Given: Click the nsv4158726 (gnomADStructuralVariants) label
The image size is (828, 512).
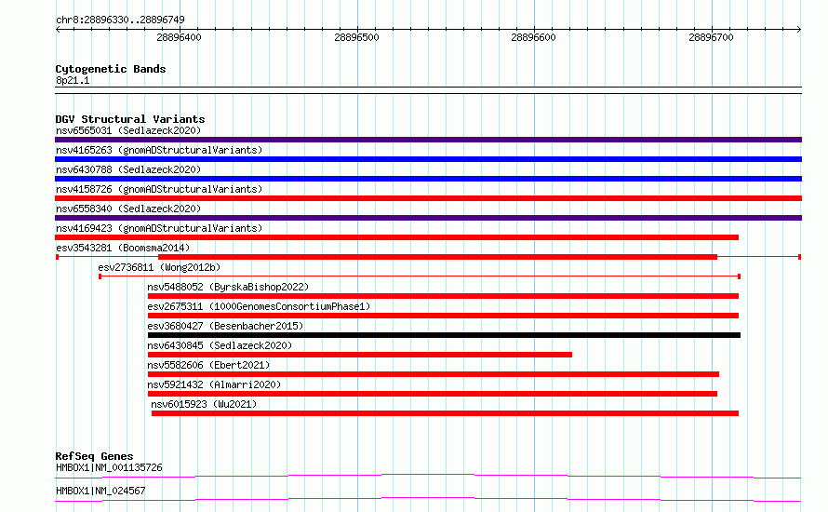Looking at the screenshot, I should tap(159, 189).
